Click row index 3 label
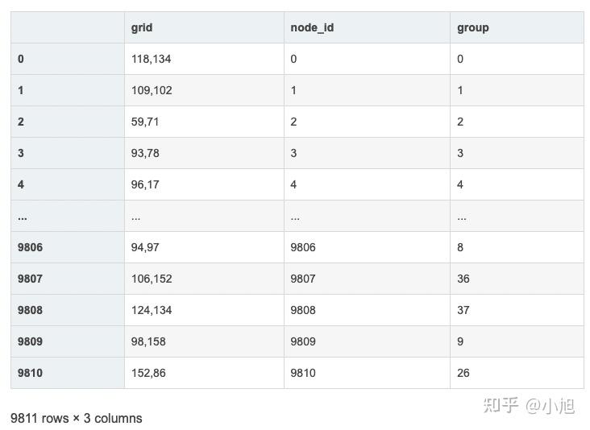The height and width of the screenshot is (430, 590). pyautogui.click(x=21, y=153)
